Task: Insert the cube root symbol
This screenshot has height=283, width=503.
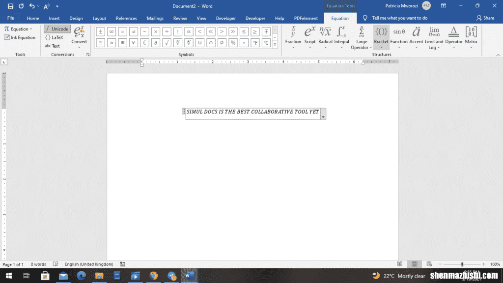Action: (x=178, y=43)
